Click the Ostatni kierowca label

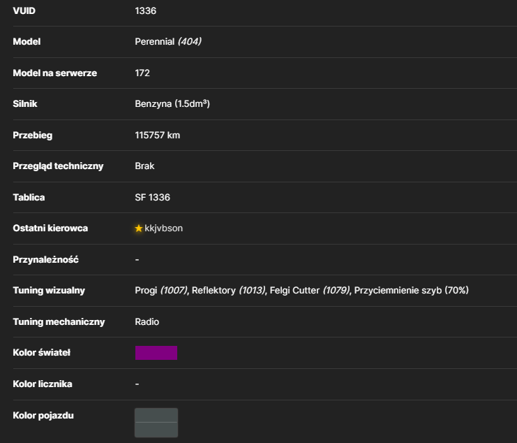(50, 228)
